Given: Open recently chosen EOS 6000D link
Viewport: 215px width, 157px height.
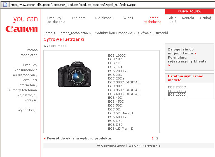Looking at the screenshot, I should click(177, 91).
